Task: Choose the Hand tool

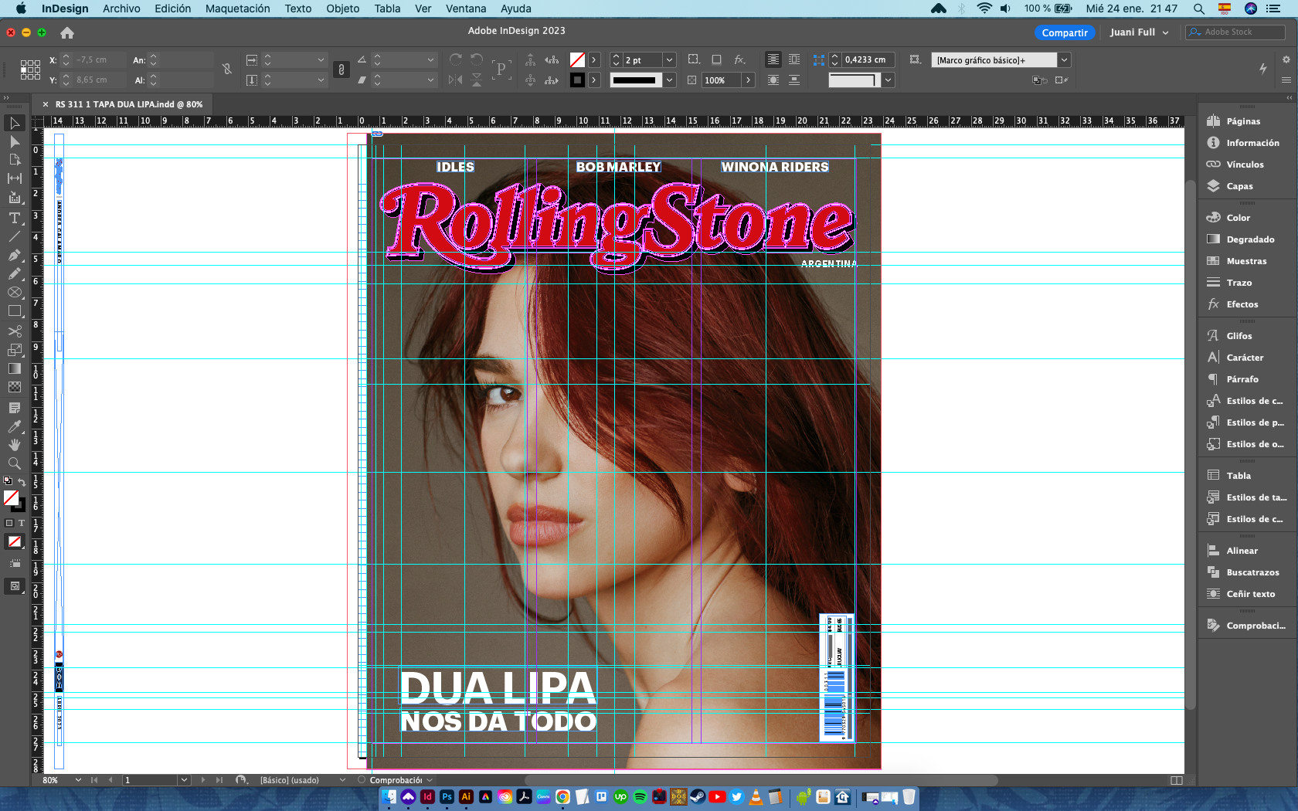Action: click(14, 445)
